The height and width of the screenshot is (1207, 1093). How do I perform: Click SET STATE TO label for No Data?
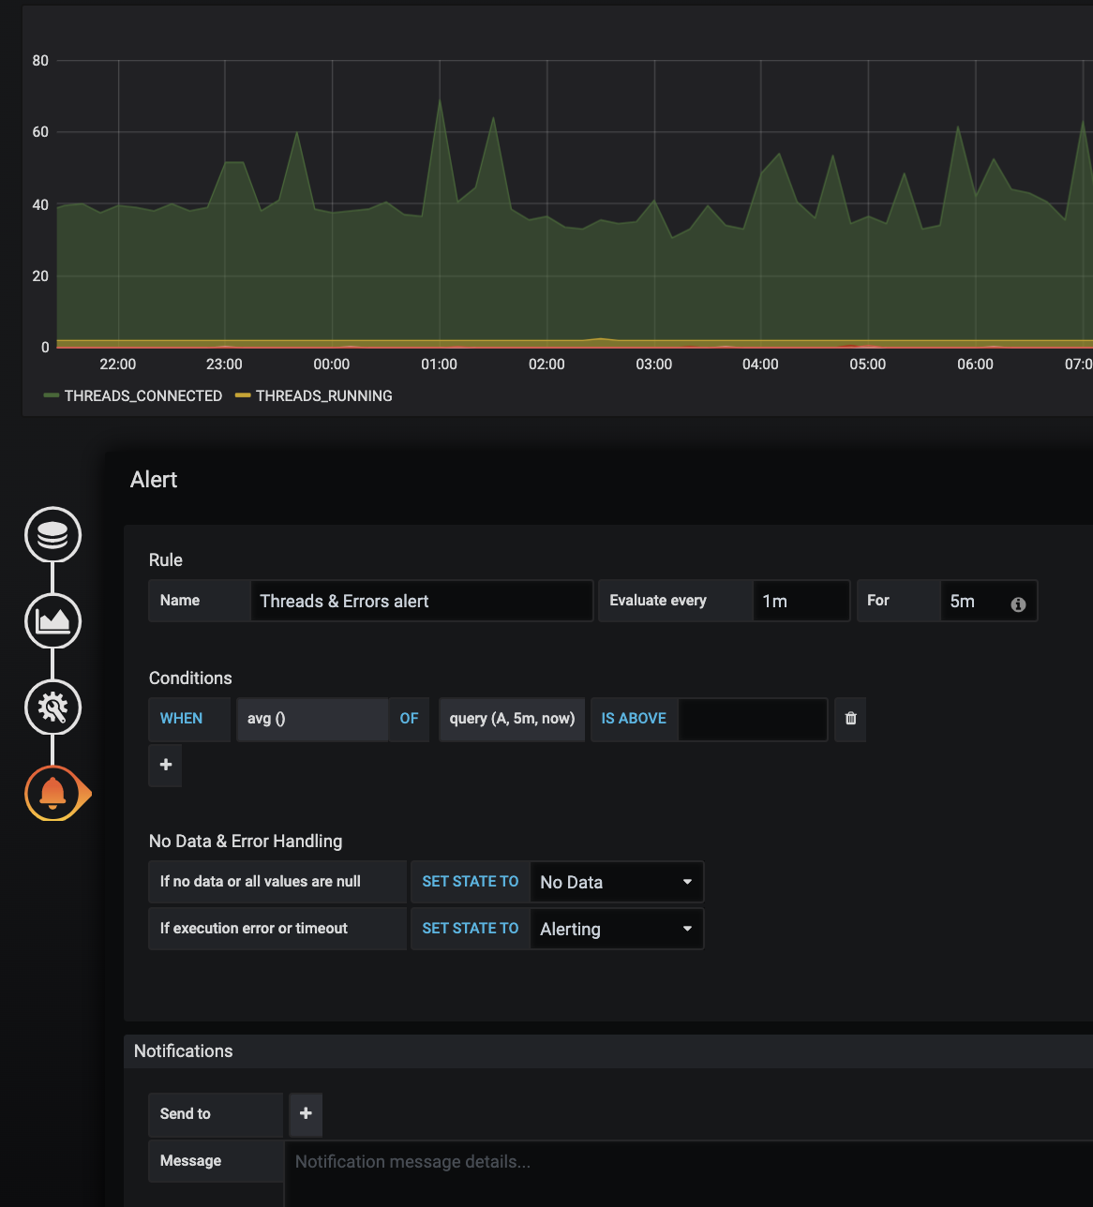(x=471, y=882)
